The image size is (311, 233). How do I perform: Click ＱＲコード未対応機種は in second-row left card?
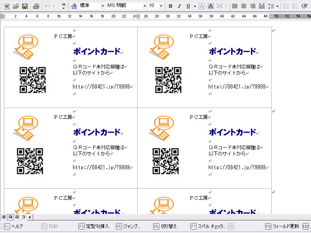point(99,148)
